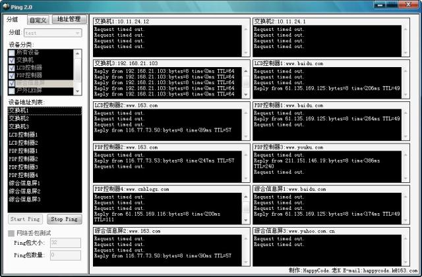Uncheck the PDP控制器 category checkbox

[12, 76]
